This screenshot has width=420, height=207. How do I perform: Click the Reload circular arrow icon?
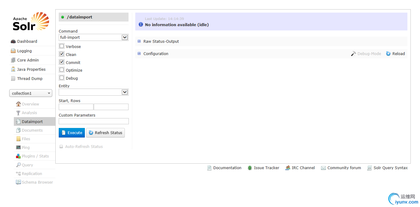coord(388,54)
